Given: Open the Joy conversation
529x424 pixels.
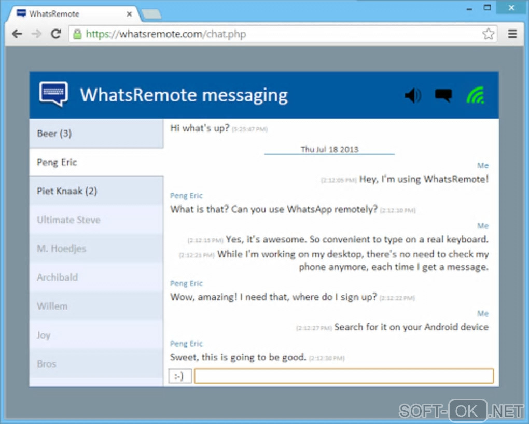Looking at the screenshot, I should tap(96, 335).
